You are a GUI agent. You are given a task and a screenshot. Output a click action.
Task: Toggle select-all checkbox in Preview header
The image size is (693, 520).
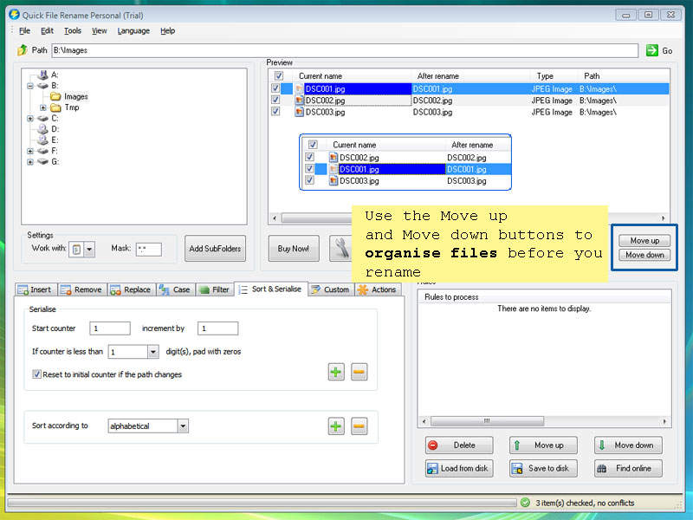click(278, 76)
